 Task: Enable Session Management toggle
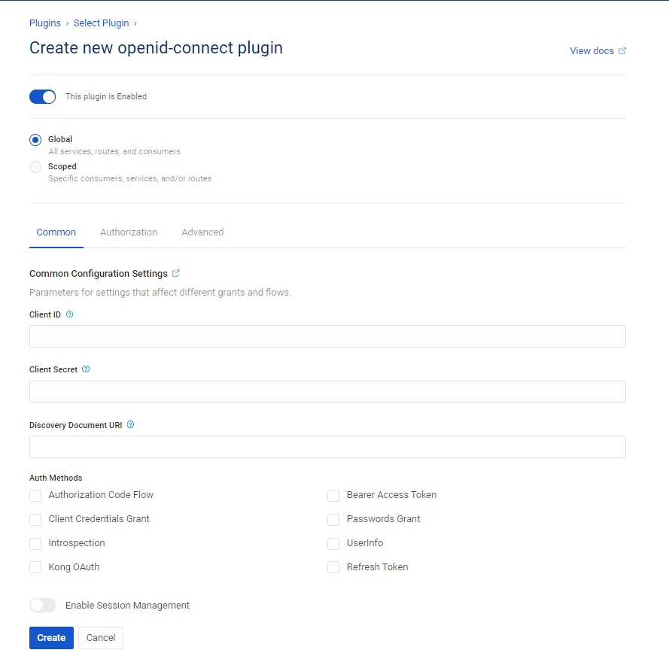tap(43, 606)
